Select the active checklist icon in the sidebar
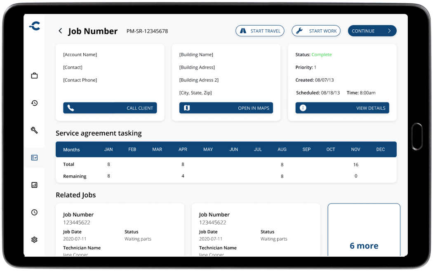 [x=34, y=157]
